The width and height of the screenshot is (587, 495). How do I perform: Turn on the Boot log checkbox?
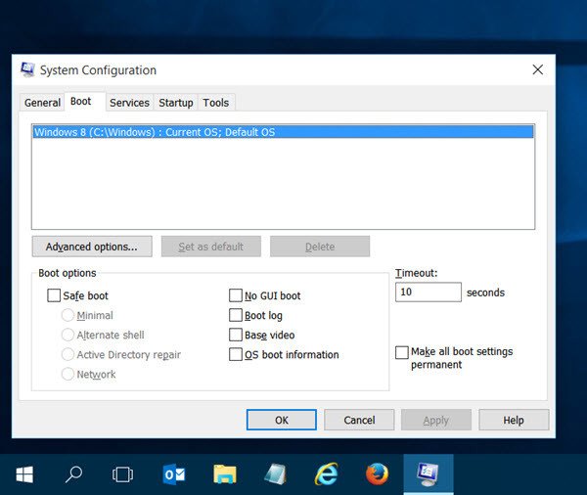(x=236, y=315)
